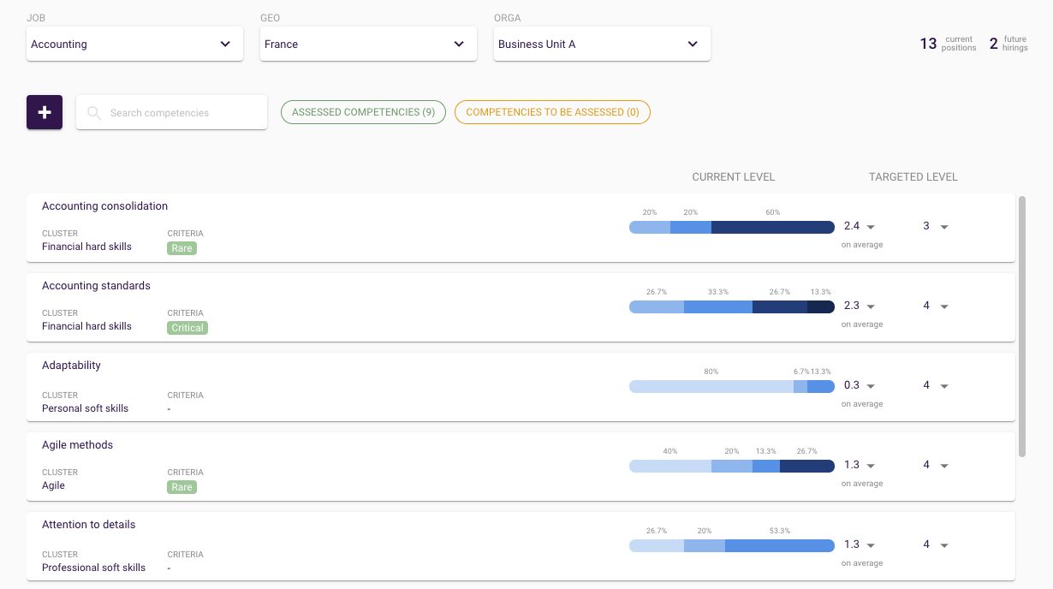Open the Job dropdown showing Accounting
This screenshot has height=589, width=1053.
point(134,44)
